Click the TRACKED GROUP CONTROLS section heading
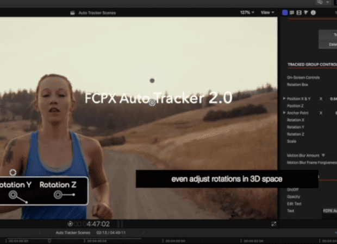The image size is (337, 244). click(x=312, y=65)
